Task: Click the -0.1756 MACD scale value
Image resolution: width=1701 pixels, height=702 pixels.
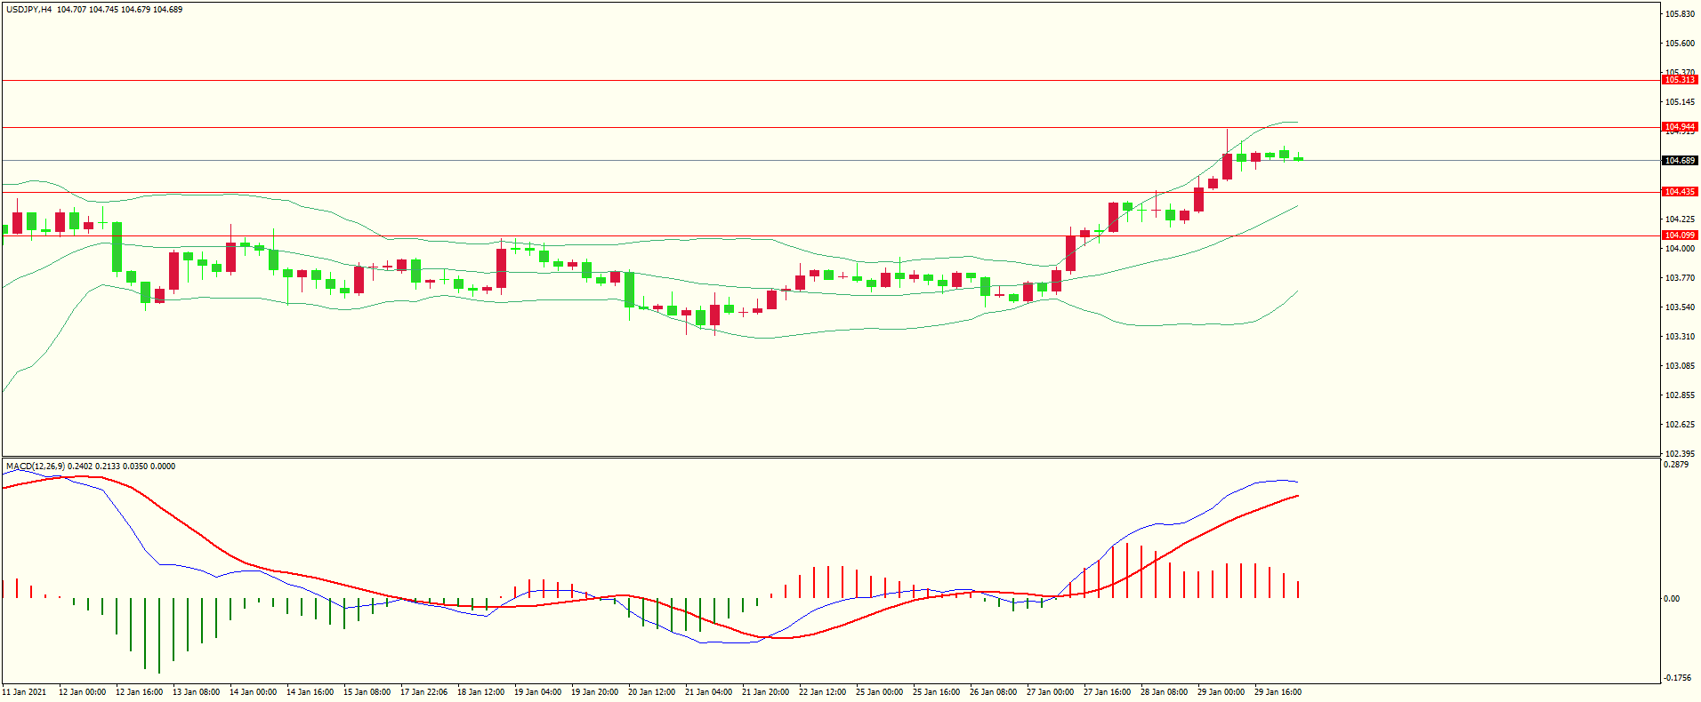Action: tap(1676, 678)
